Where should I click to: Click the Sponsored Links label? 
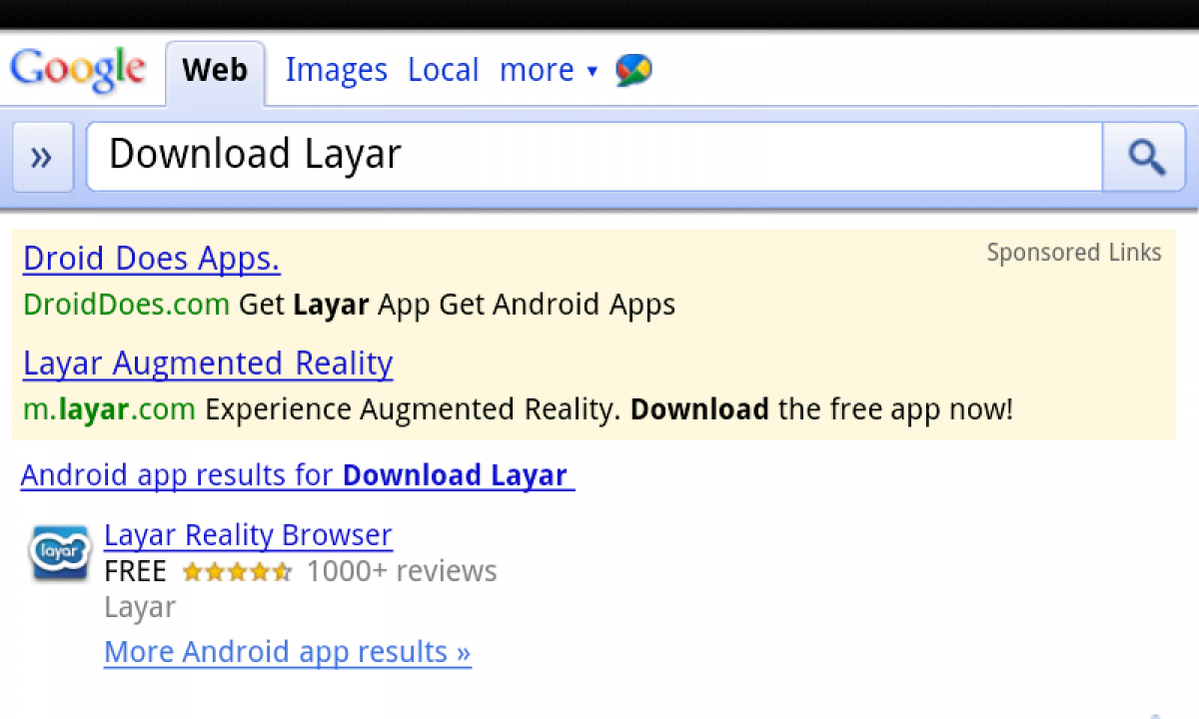point(1074,253)
